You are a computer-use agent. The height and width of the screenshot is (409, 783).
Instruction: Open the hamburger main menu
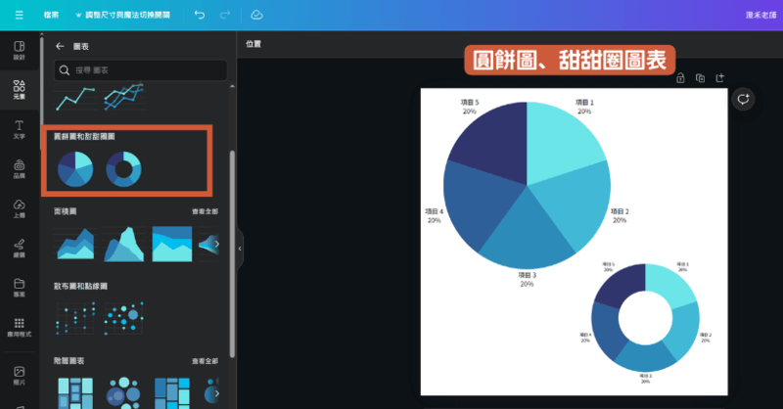tap(19, 16)
